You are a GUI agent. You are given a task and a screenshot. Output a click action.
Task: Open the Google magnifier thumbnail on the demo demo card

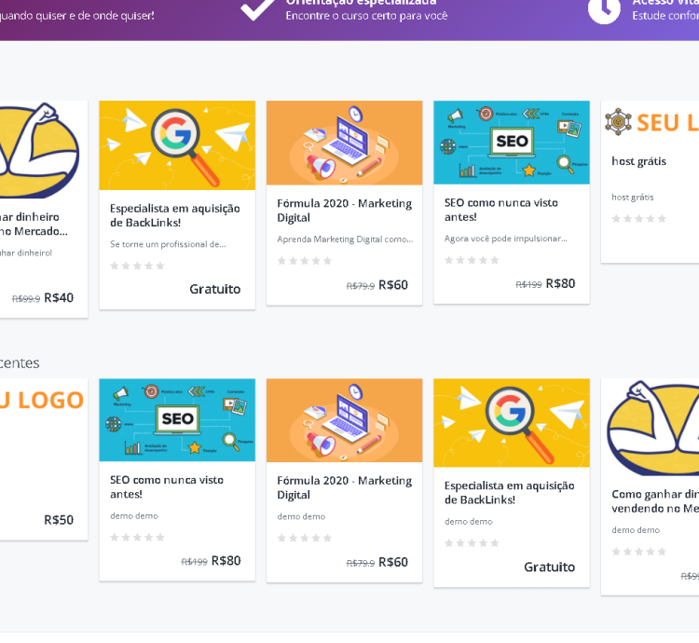click(511, 422)
